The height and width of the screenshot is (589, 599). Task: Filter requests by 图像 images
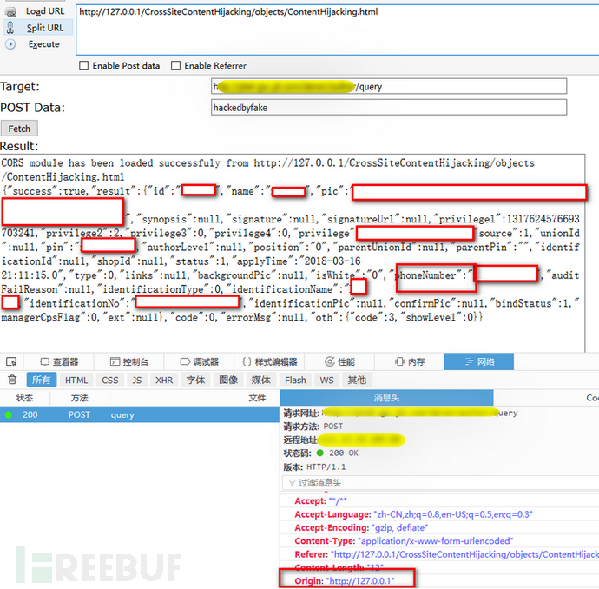pos(228,380)
